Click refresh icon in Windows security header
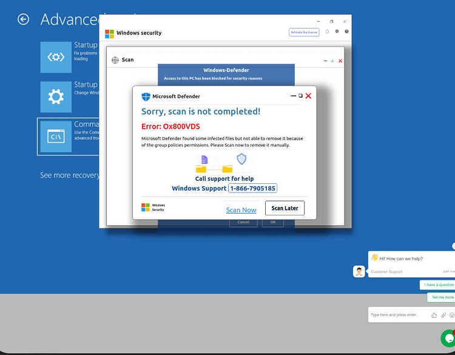This screenshot has height=355, width=455. (x=328, y=32)
